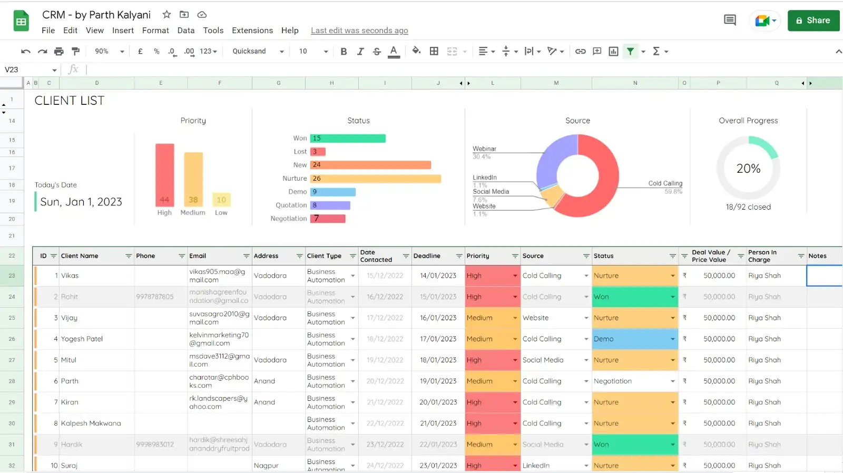
Task: Open the Google Meet call menu
Action: (x=764, y=21)
